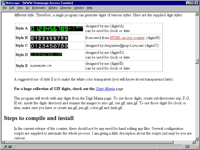Image resolution: width=200 pixels, height=150 pixels.
Task: Click the Style E tiny black digits image
Action: [x=41, y=66]
